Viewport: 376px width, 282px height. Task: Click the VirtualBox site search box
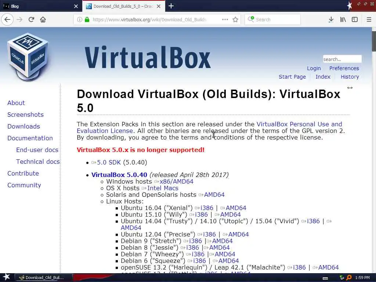point(342,59)
